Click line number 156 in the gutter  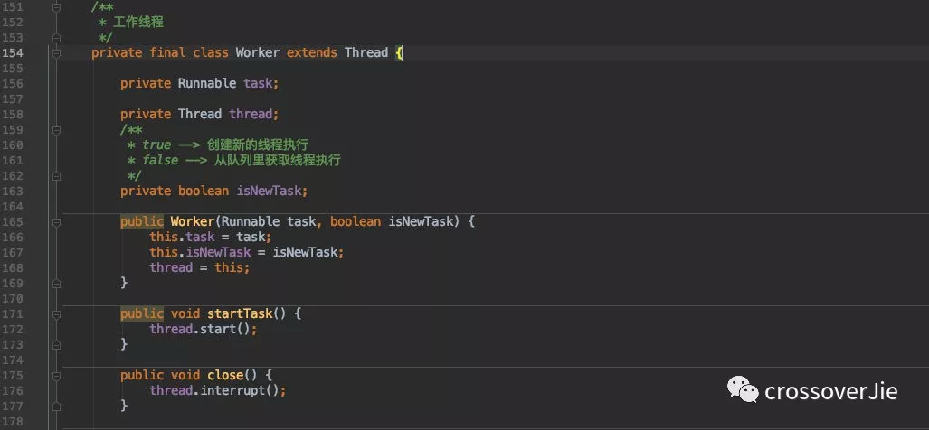coord(13,83)
